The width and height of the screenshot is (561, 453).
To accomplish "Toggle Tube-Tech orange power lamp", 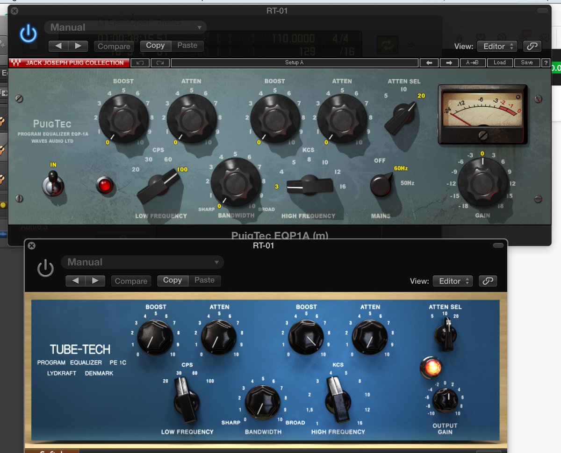I will [431, 368].
